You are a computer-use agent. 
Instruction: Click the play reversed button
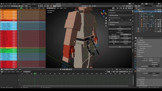pos(66,70)
